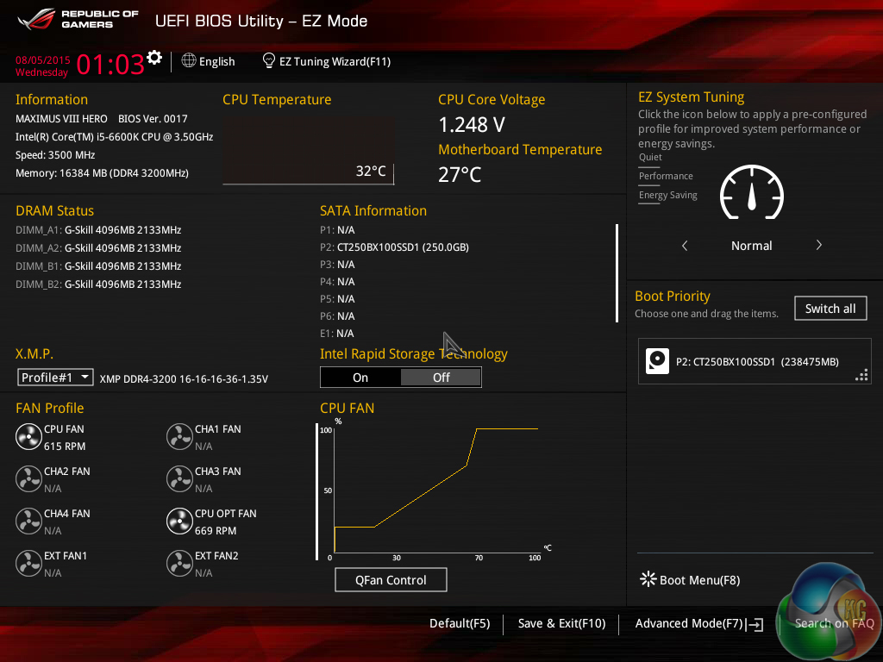Image resolution: width=883 pixels, height=662 pixels.
Task: Click the CPU OPT FAN icon
Action: click(x=179, y=521)
